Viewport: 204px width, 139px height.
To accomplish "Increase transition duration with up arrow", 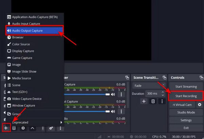I will point(163,92).
